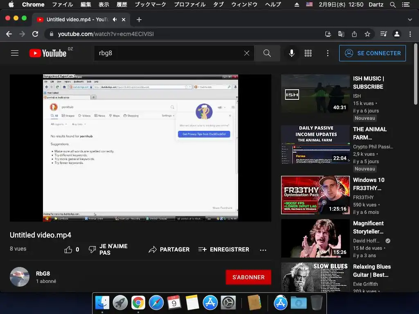Open Chrome media controls icon
Screen dimensions: 419x314
coord(384,34)
